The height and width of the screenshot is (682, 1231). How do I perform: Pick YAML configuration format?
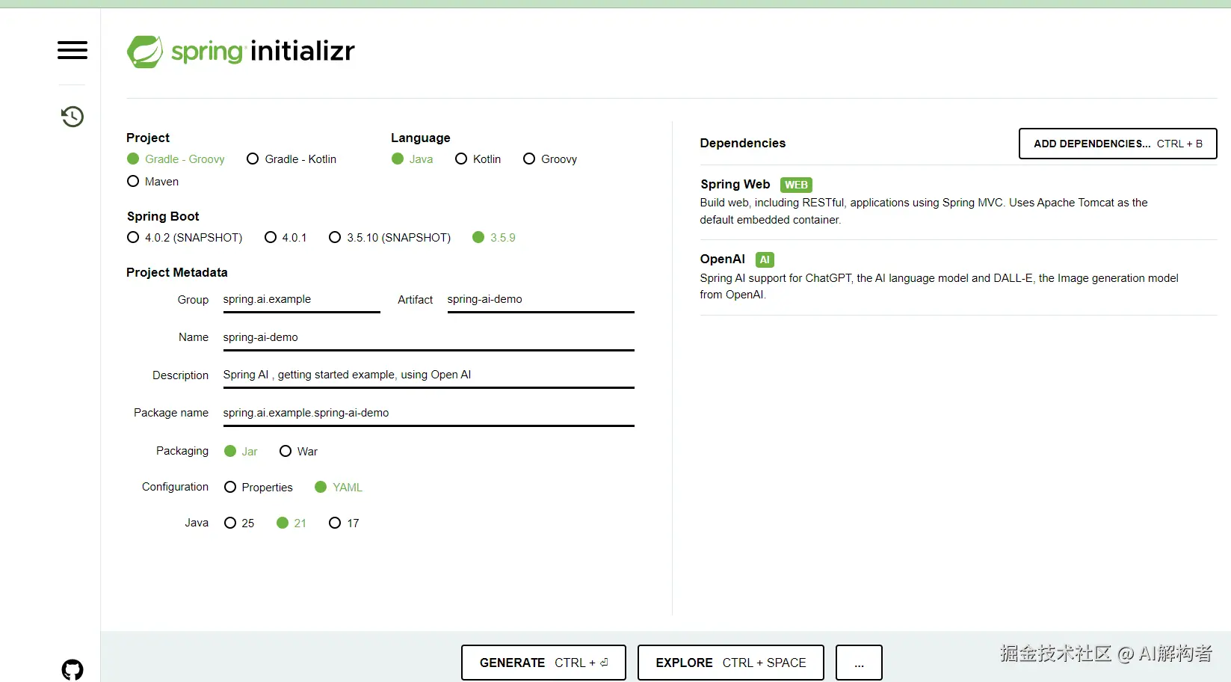[339, 488]
